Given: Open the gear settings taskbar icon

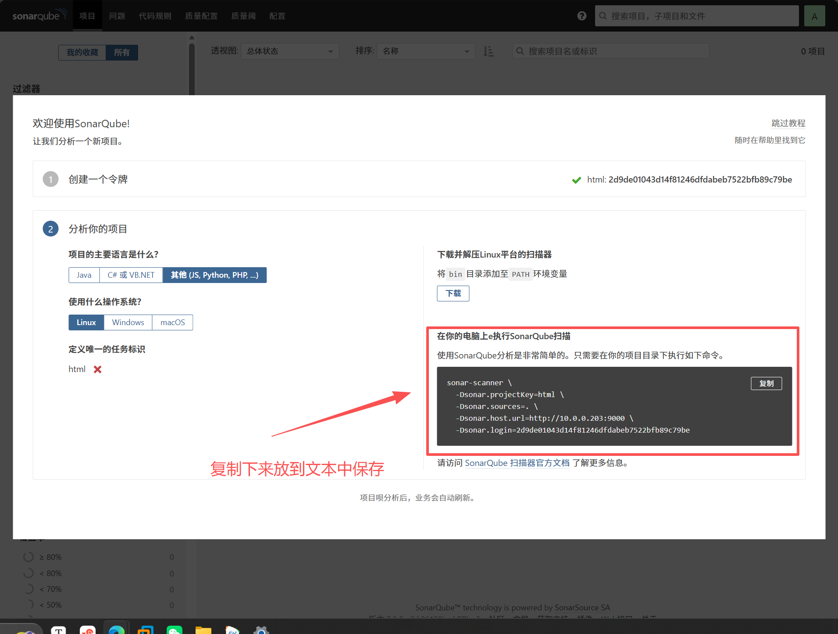Looking at the screenshot, I should click(x=261, y=630).
